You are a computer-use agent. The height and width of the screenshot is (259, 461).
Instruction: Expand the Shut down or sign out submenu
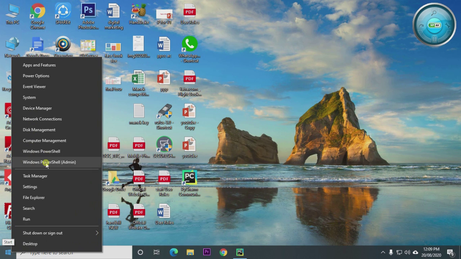pyautogui.click(x=57, y=233)
